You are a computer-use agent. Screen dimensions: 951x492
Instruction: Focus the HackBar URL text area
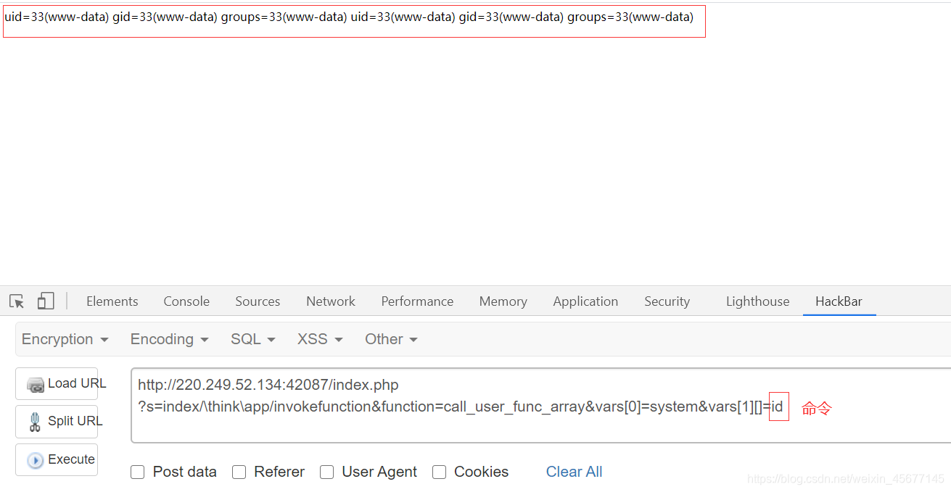540,405
